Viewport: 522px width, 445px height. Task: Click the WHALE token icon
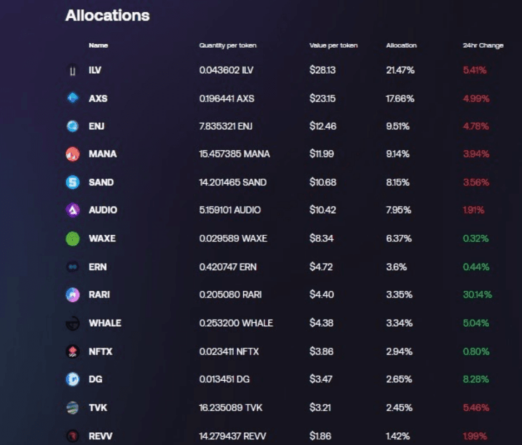[73, 323]
